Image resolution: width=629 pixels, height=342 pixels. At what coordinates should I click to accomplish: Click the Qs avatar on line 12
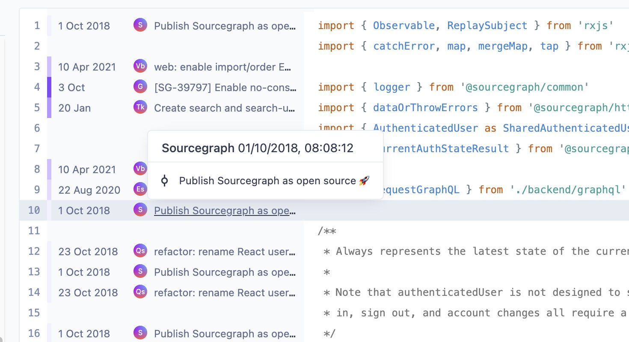pos(140,251)
